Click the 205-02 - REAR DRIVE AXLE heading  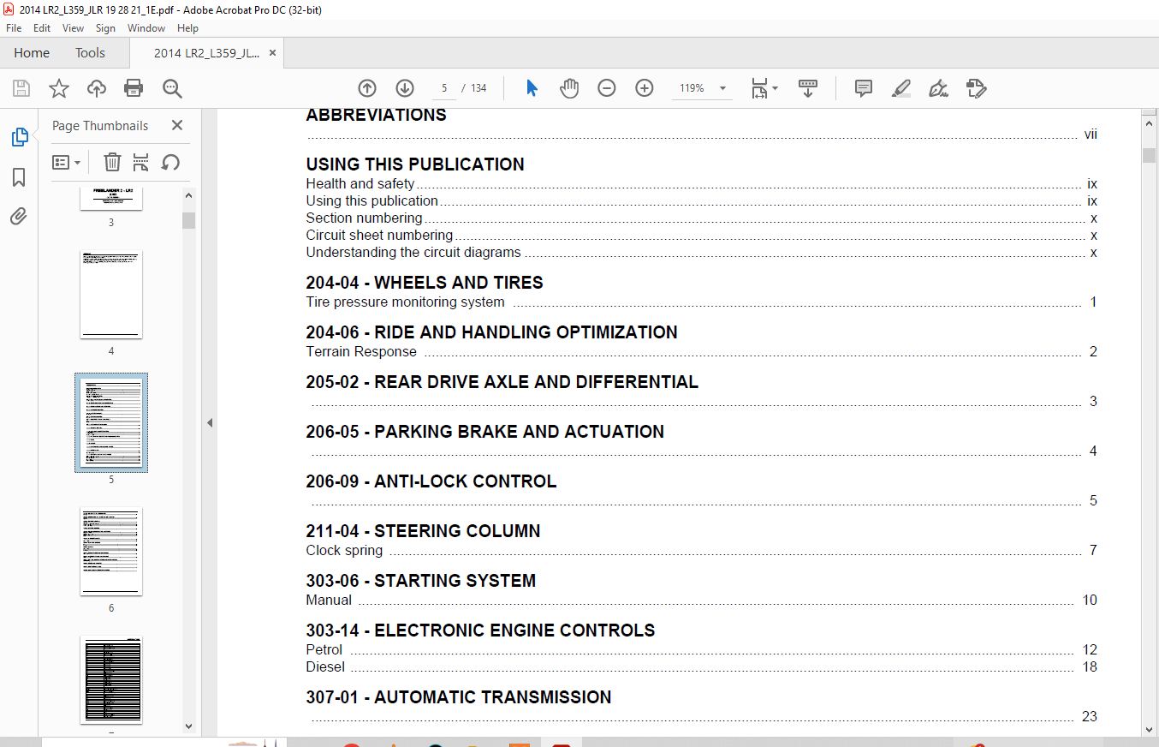[502, 382]
